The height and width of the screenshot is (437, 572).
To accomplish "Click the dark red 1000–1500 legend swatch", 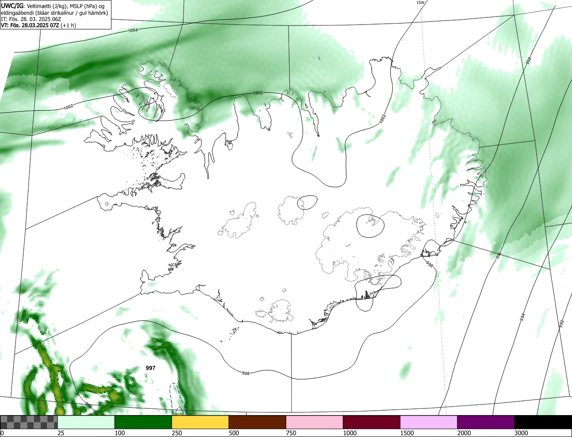I will (372, 422).
